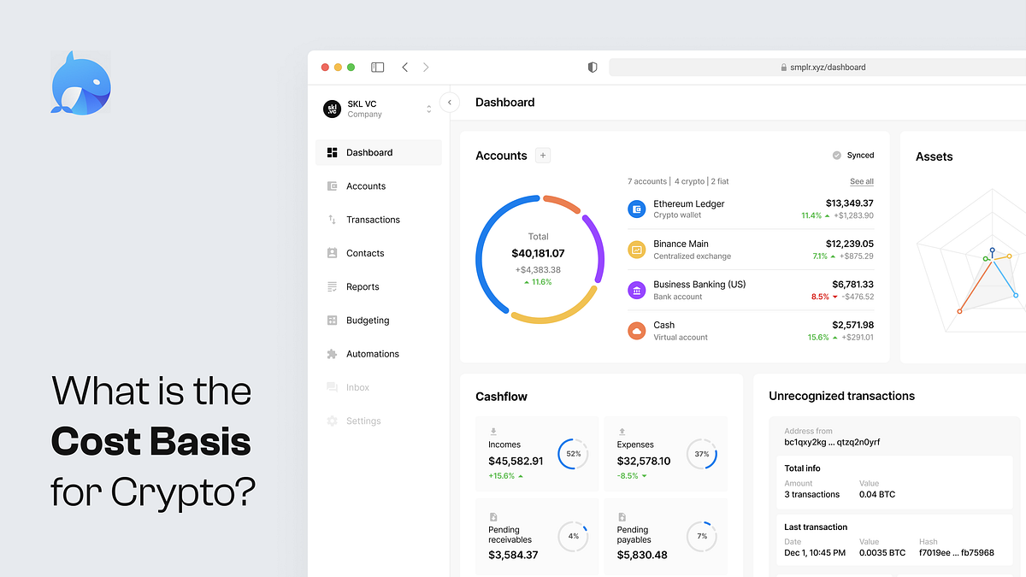The width and height of the screenshot is (1026, 577).
Task: Open the Contacts section in the sidebar
Action: click(364, 252)
